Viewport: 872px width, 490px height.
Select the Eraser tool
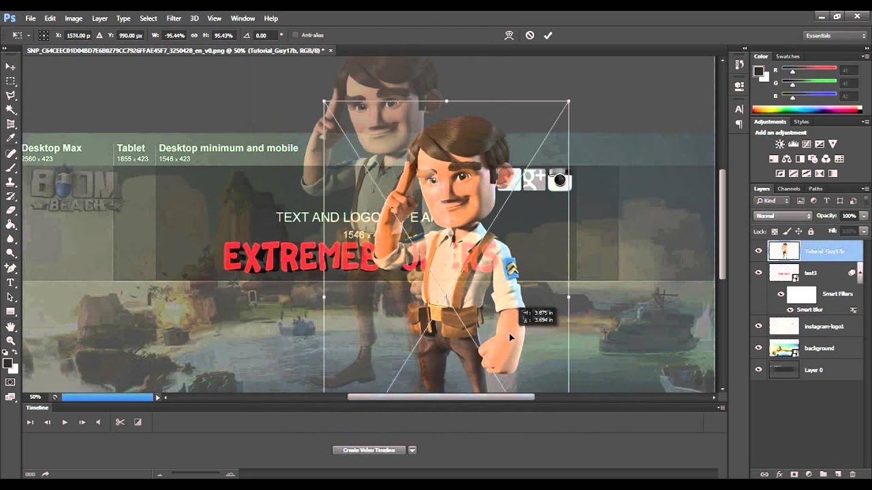[x=10, y=210]
